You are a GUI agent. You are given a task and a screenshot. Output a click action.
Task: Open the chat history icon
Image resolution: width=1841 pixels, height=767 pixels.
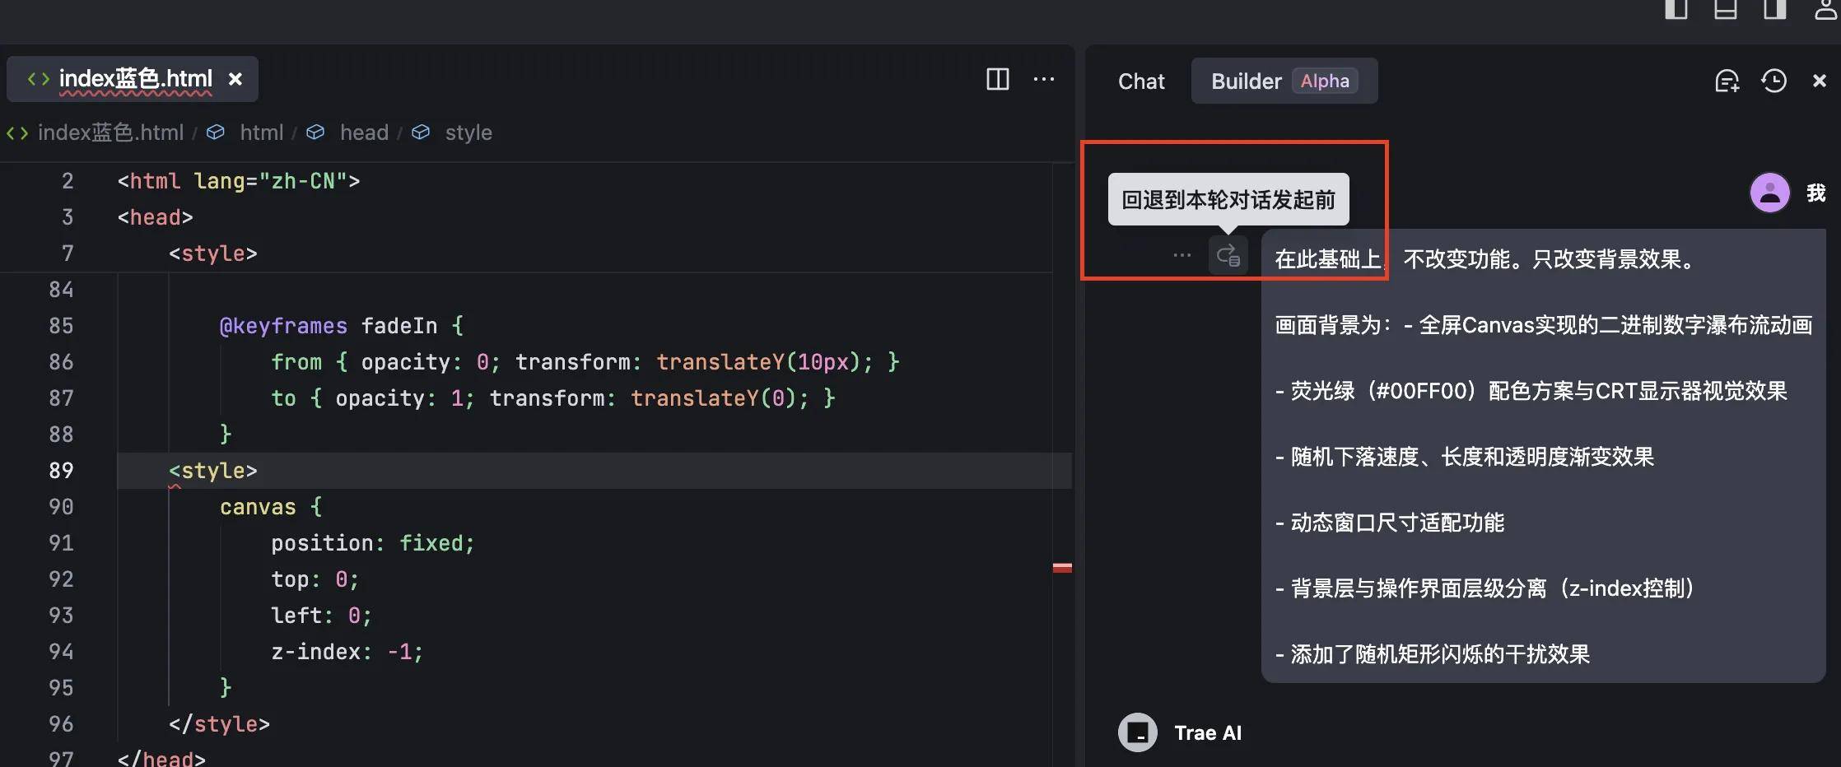1773,81
